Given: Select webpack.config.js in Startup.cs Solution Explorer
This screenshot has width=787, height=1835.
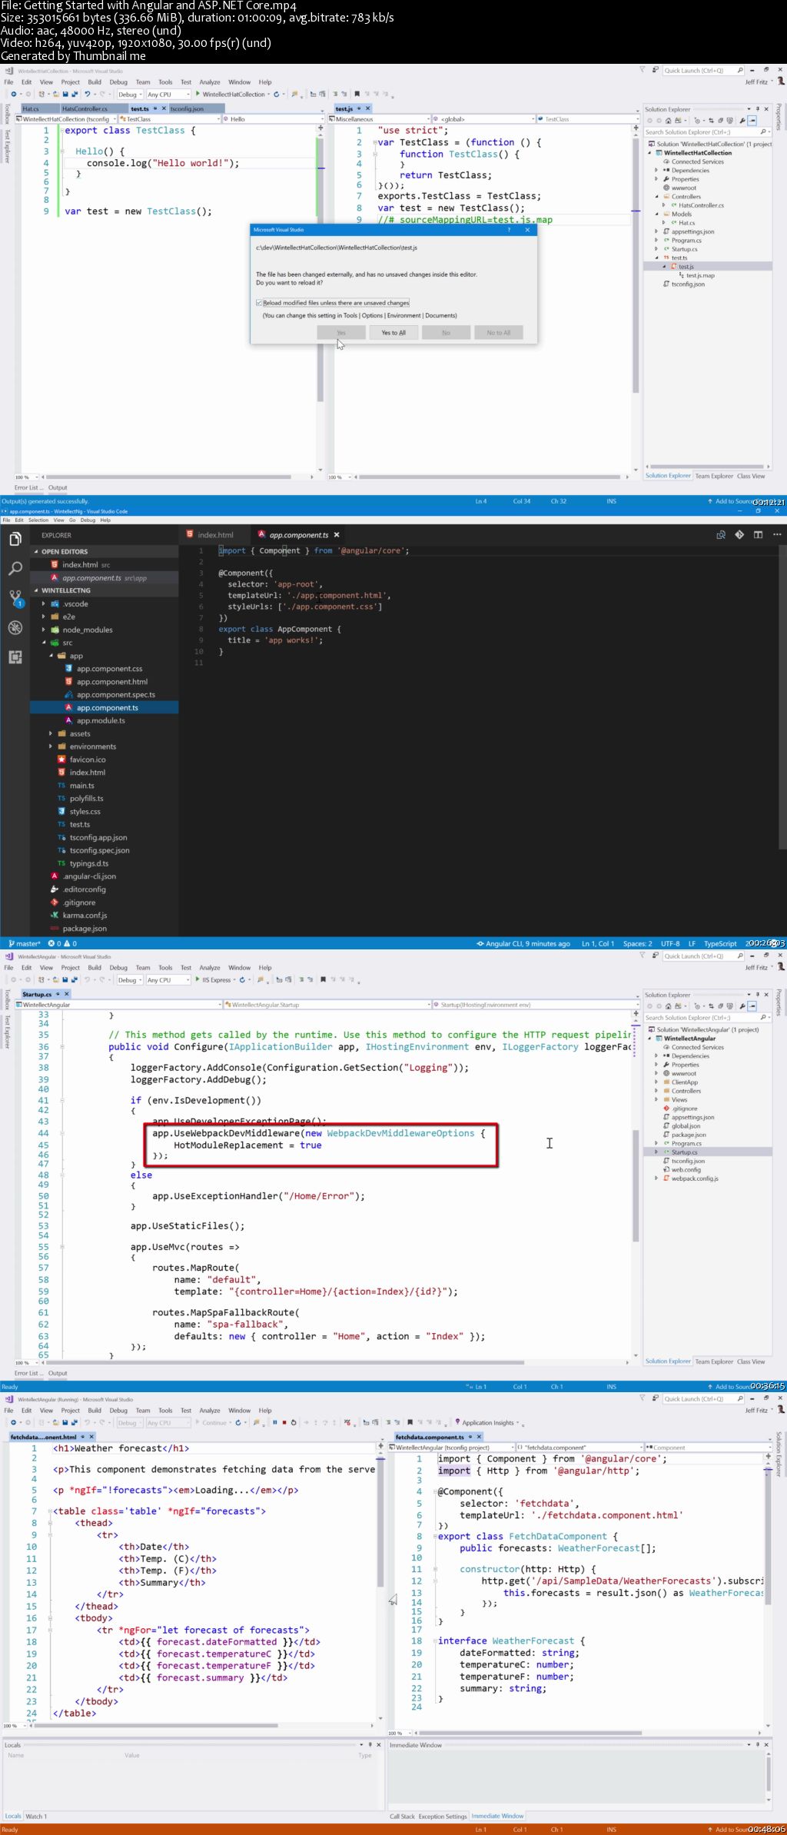Looking at the screenshot, I should 695,1178.
